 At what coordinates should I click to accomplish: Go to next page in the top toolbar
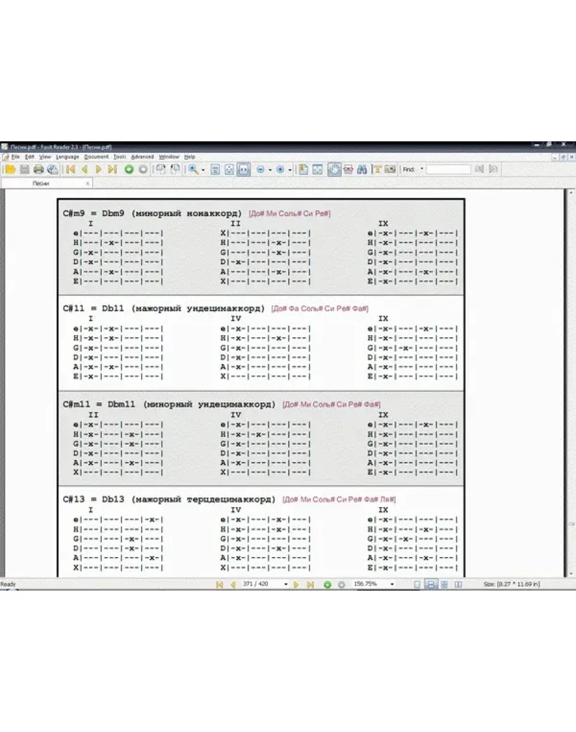pos(98,169)
